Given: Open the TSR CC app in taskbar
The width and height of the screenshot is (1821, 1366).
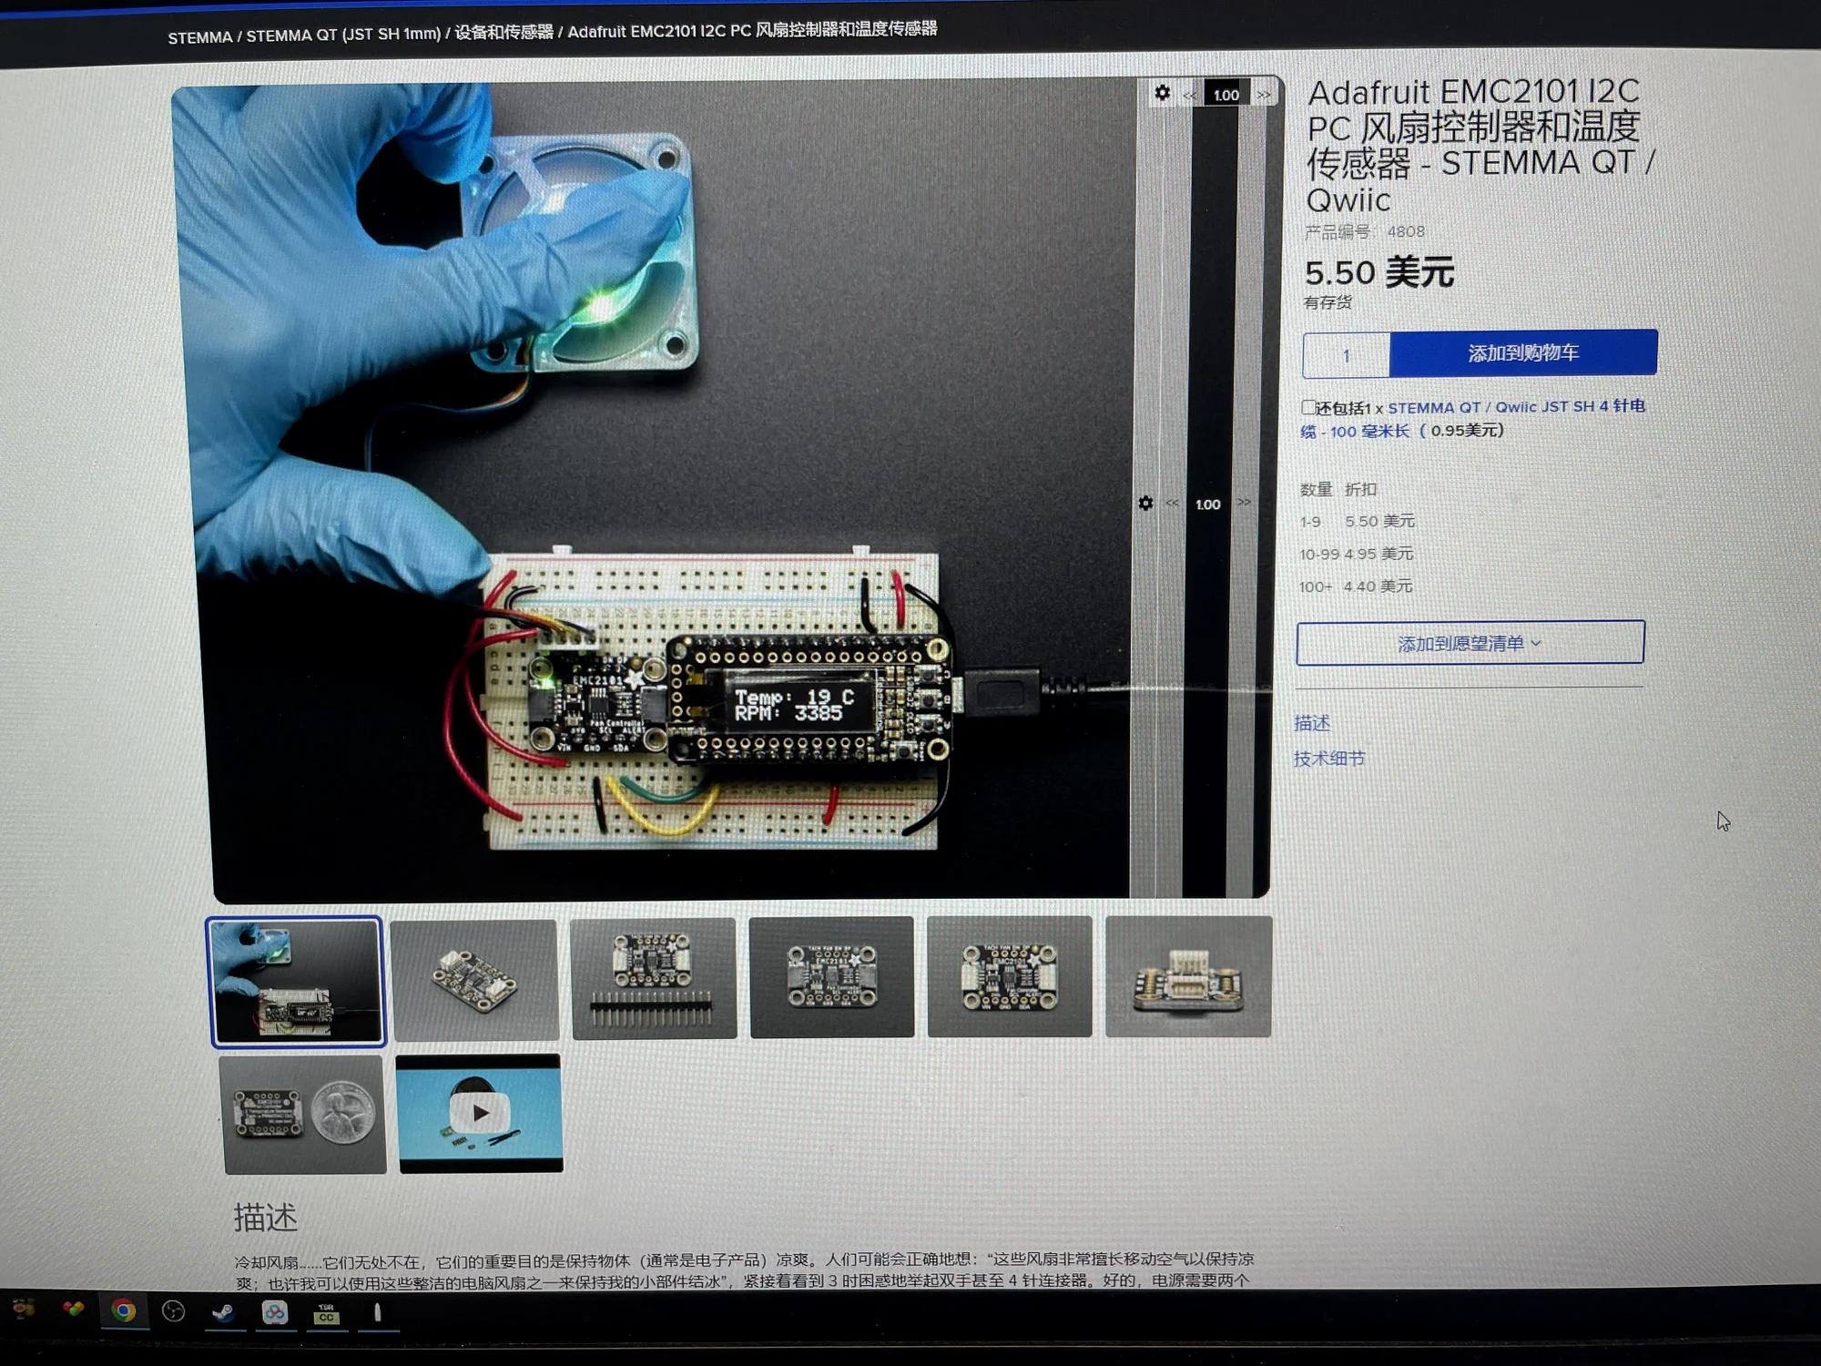Looking at the screenshot, I should [x=326, y=1313].
